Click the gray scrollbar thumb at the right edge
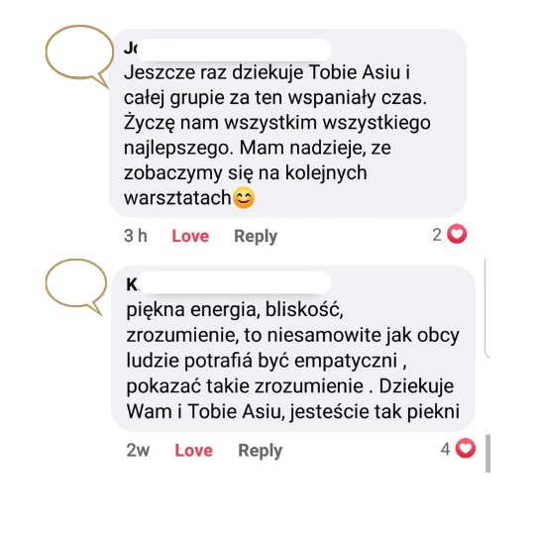535x535 pixels. (487, 454)
